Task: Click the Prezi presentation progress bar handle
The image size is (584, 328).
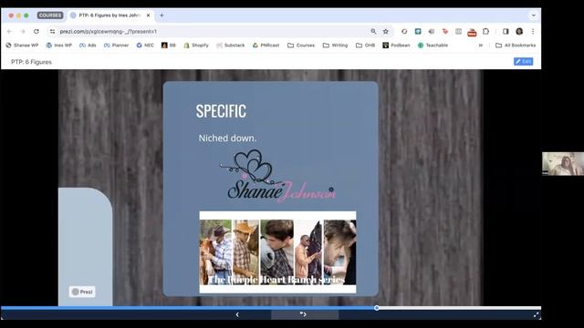Action: coord(377,308)
